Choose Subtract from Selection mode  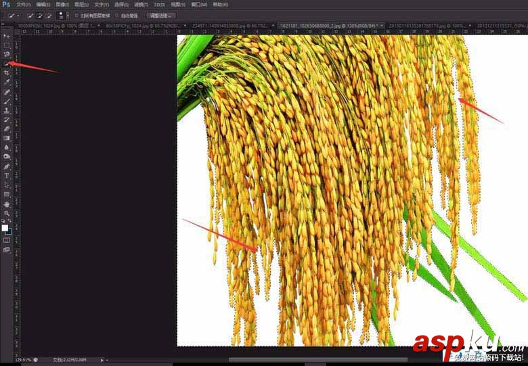pos(49,16)
